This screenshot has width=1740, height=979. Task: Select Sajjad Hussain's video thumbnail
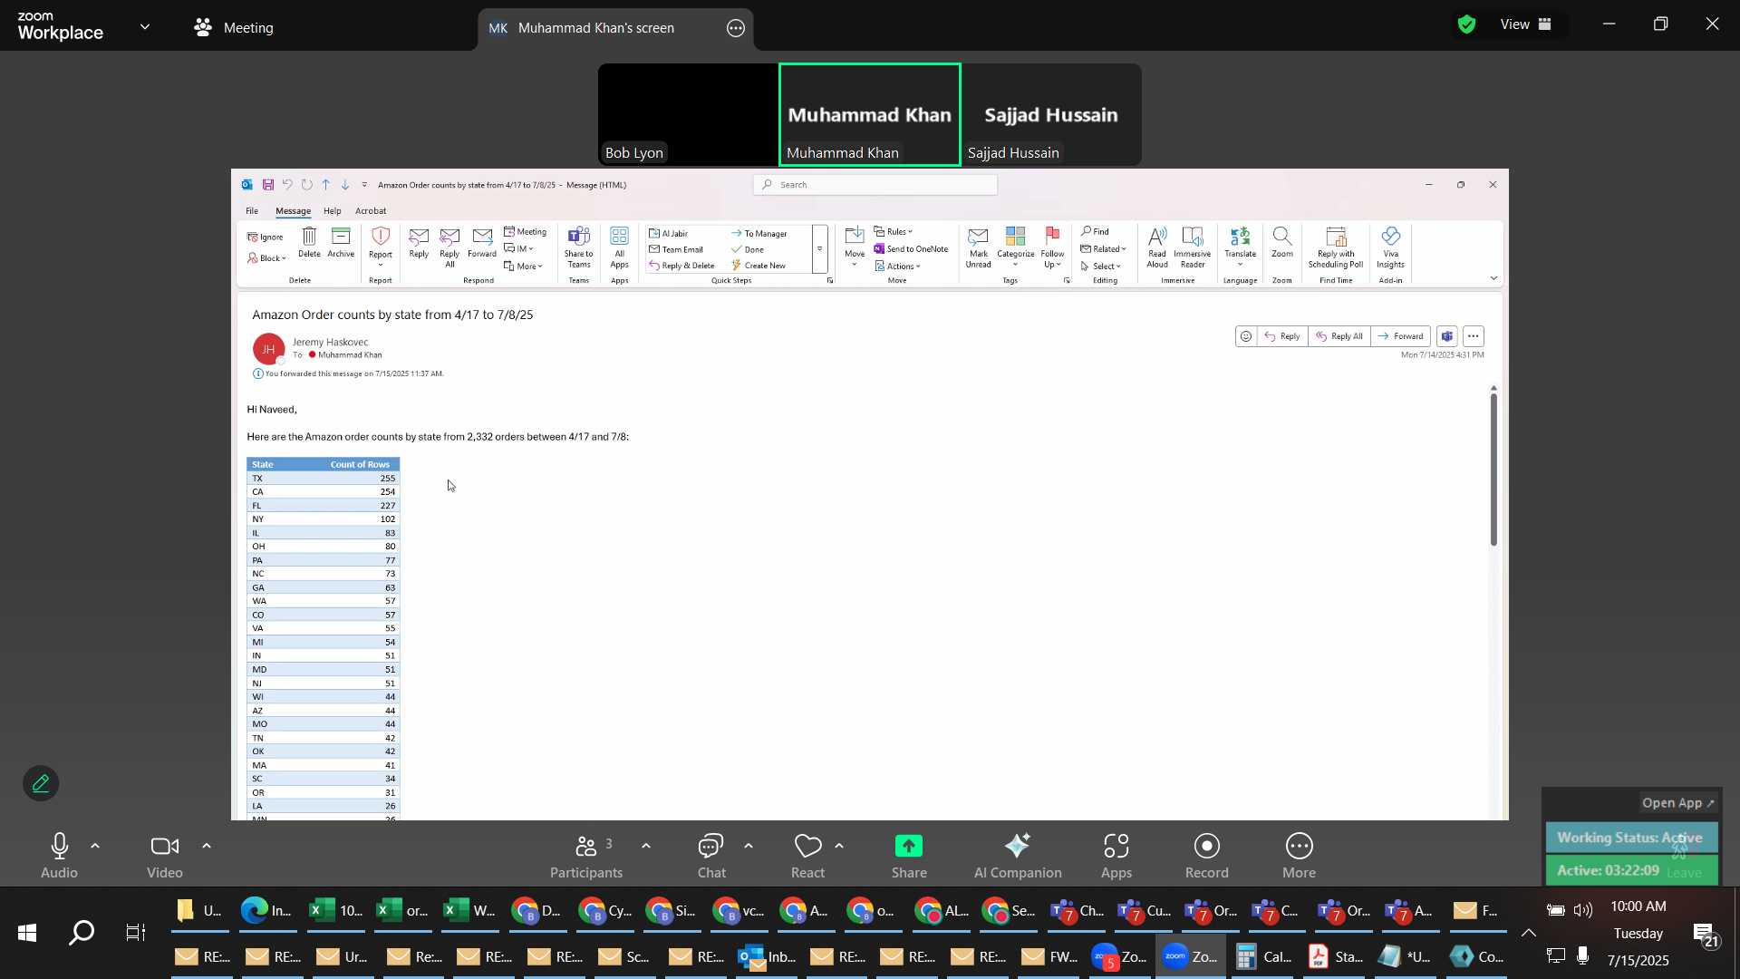(x=1051, y=114)
